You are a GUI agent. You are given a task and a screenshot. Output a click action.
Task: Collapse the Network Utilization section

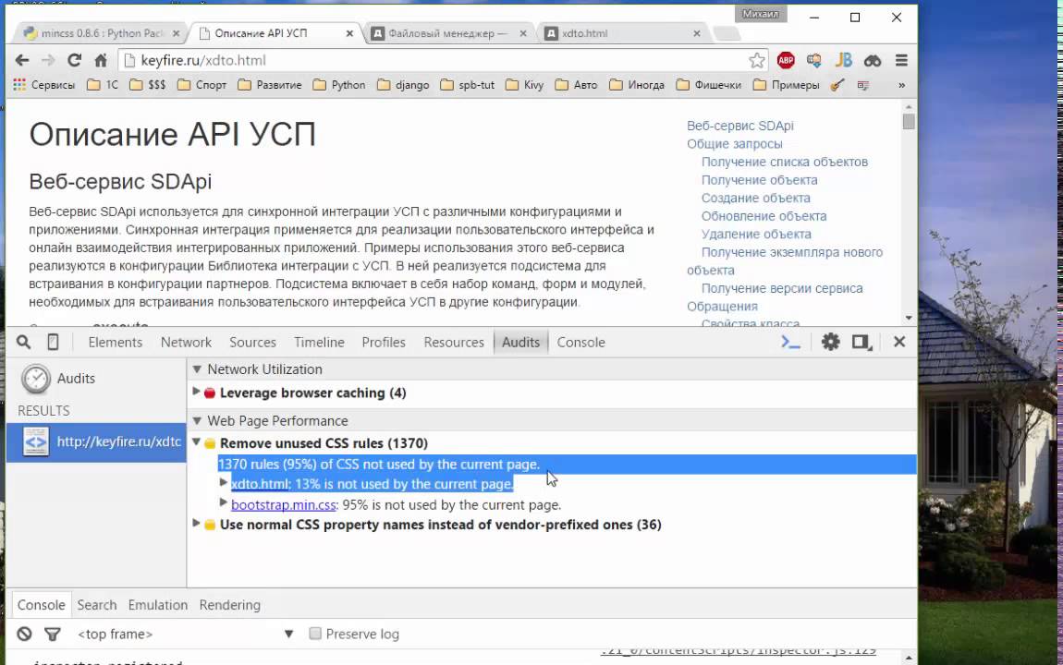click(x=197, y=369)
